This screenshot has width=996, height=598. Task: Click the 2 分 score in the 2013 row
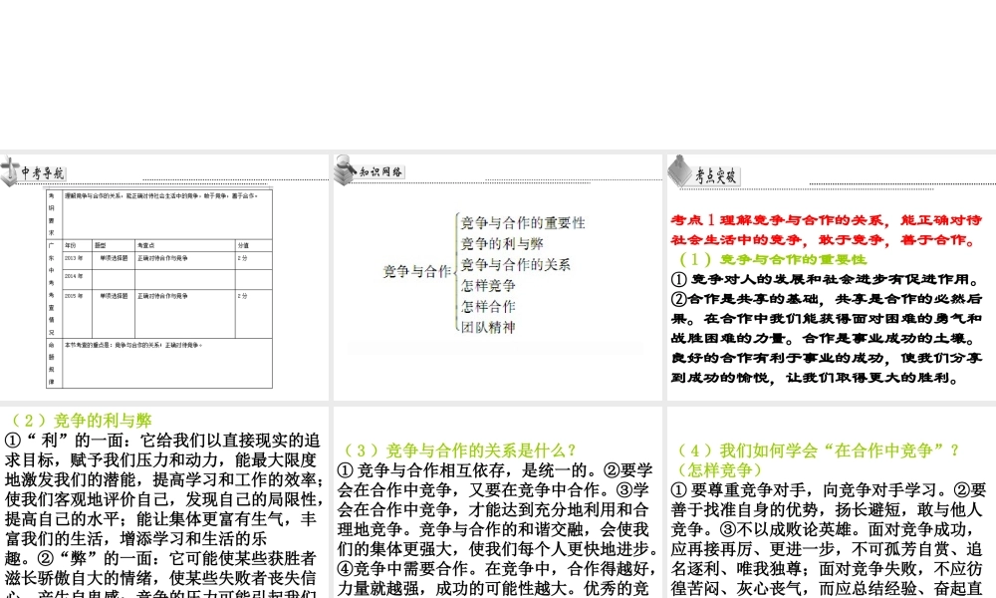click(243, 259)
